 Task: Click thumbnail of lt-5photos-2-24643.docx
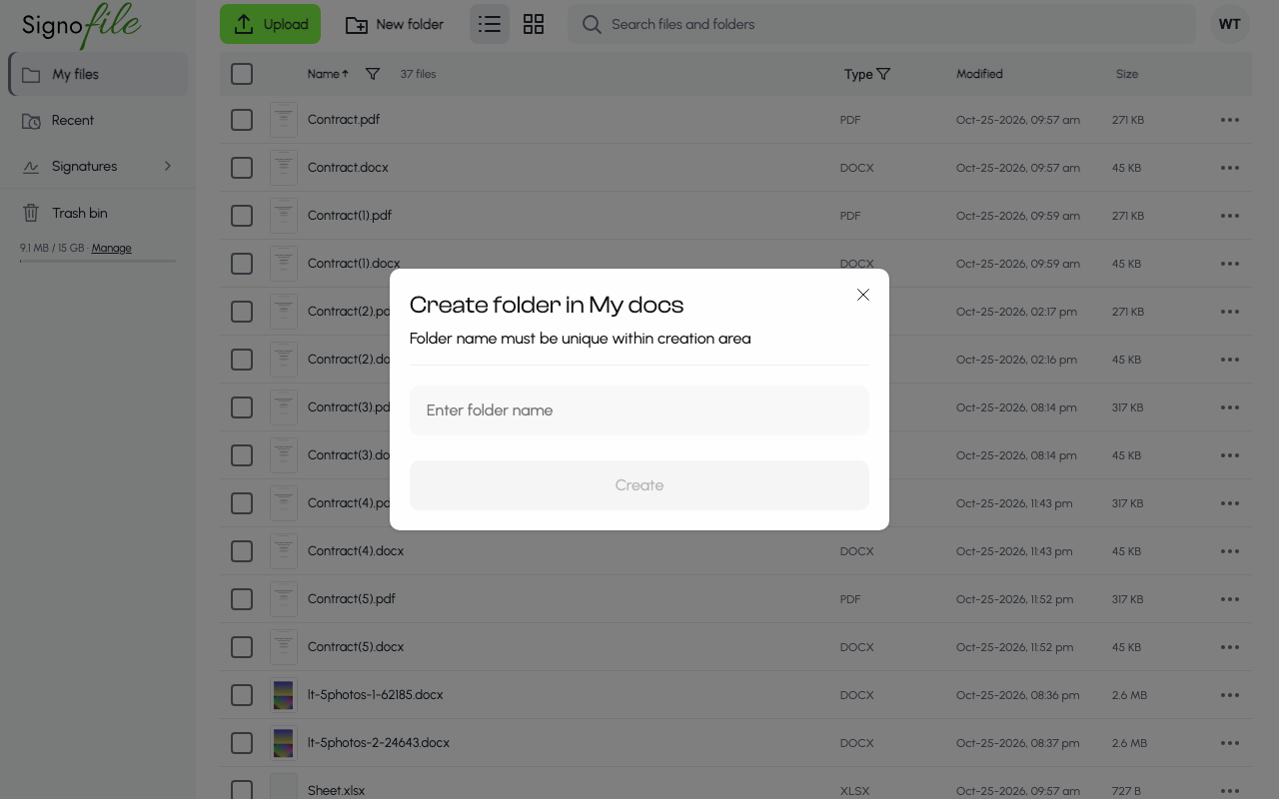pos(284,743)
